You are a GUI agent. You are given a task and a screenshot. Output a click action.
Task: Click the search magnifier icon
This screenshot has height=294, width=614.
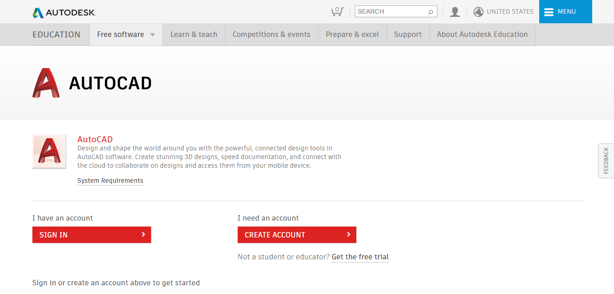pos(430,12)
